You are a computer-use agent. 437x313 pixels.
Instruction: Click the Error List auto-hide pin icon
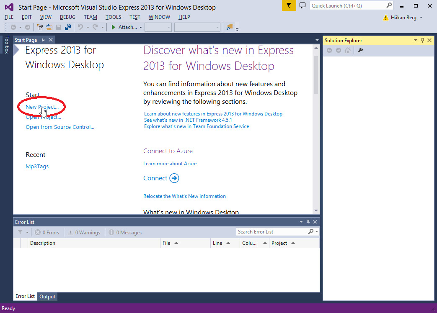pyautogui.click(x=308, y=222)
